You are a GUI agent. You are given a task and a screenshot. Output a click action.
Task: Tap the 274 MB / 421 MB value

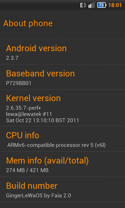tap(27, 170)
